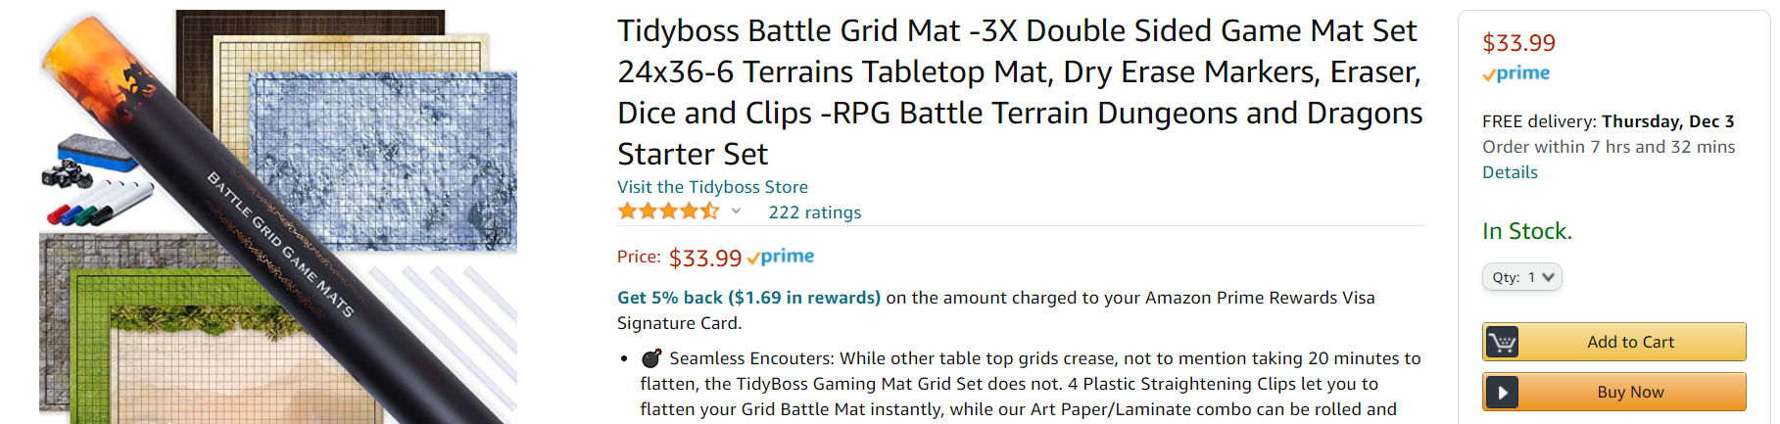Open the Qty quantity dropdown
The width and height of the screenshot is (1780, 424).
(x=1521, y=277)
